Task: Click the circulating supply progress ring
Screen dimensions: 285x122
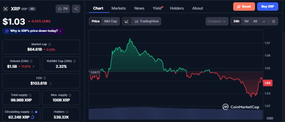Action: (32, 117)
